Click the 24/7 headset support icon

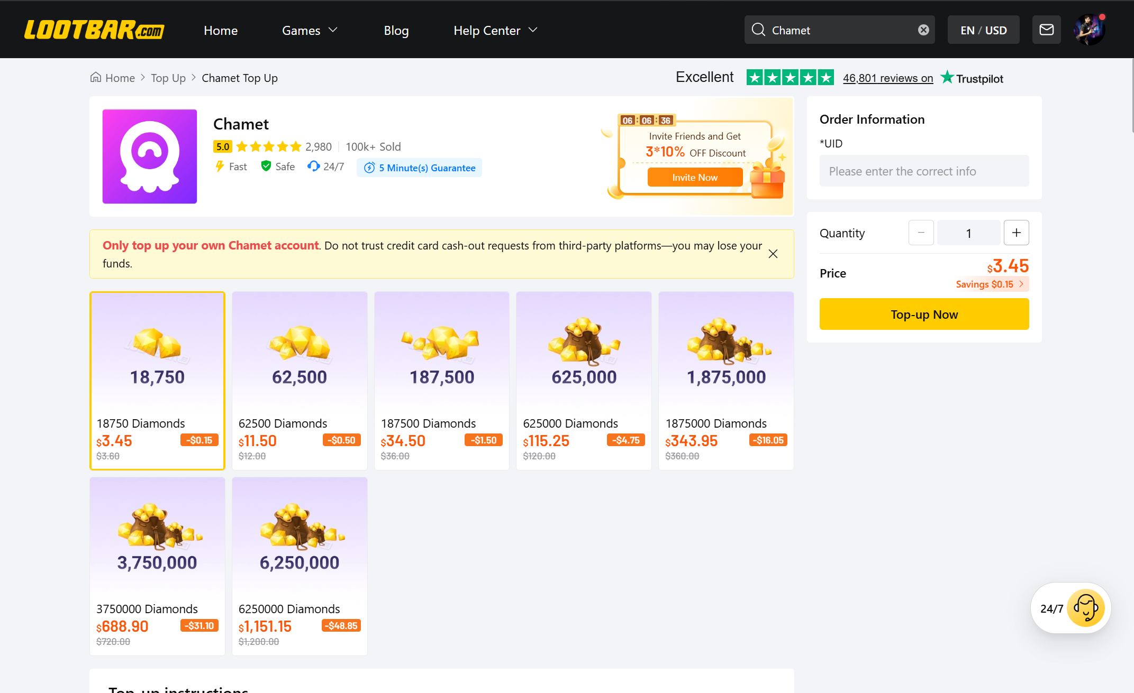(x=314, y=166)
